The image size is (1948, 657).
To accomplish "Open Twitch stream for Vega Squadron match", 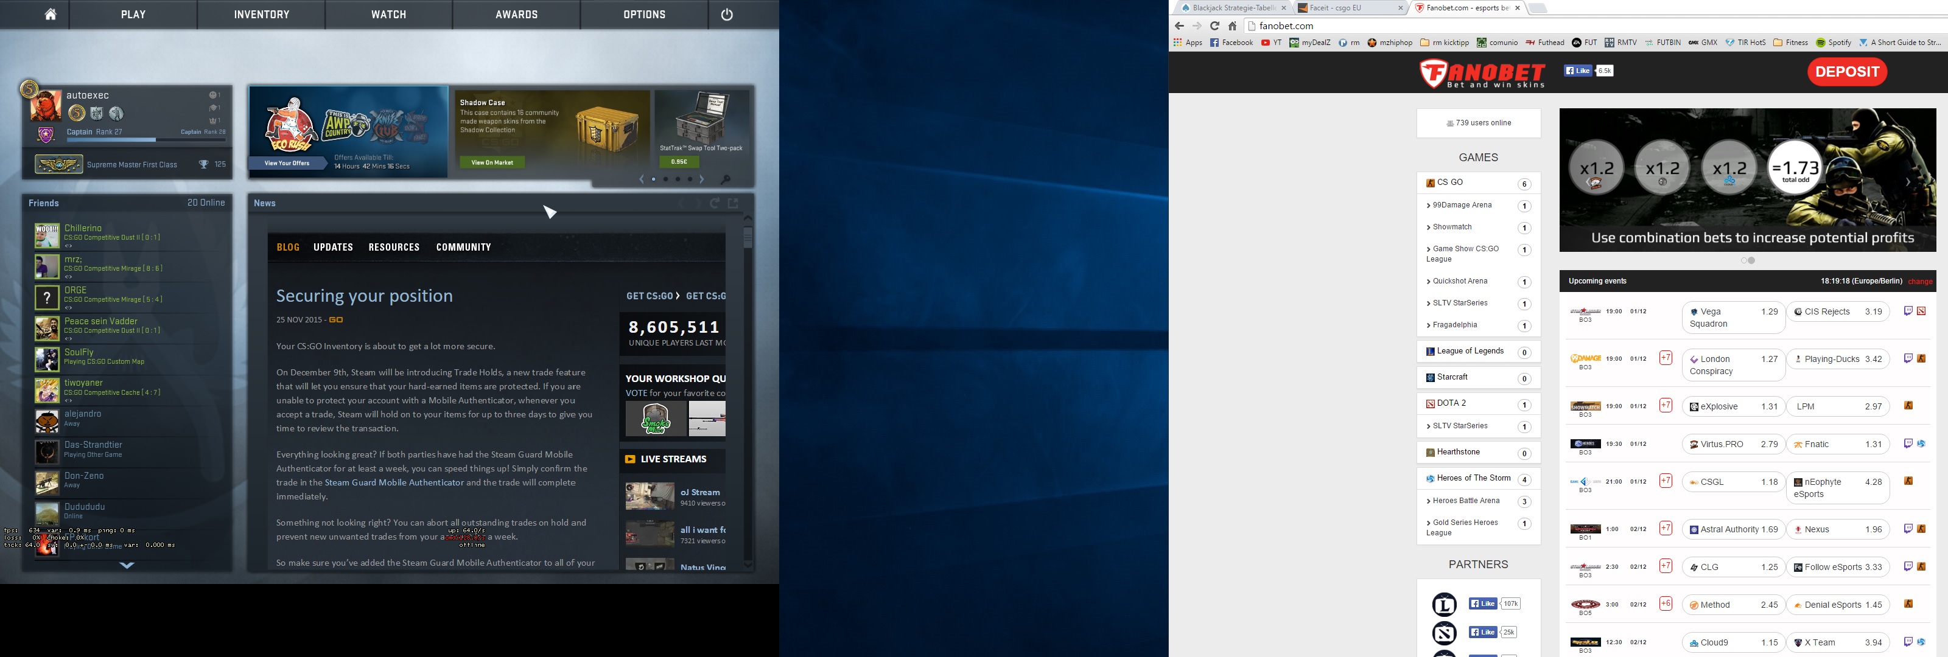I will click(1908, 311).
